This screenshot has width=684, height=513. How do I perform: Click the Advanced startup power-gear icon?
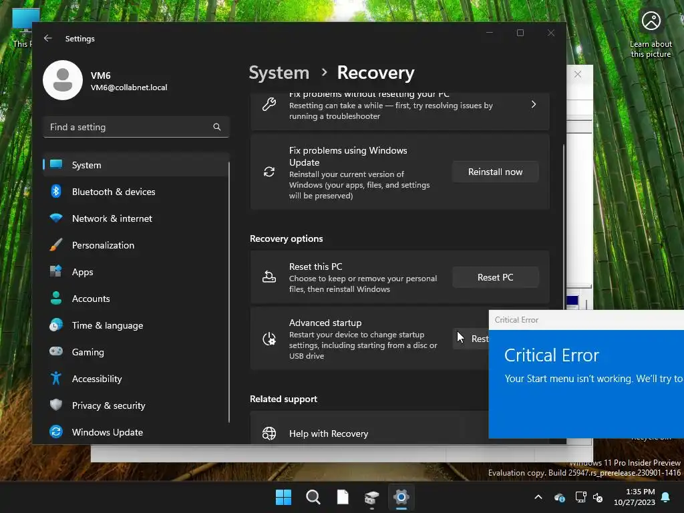[269, 339]
